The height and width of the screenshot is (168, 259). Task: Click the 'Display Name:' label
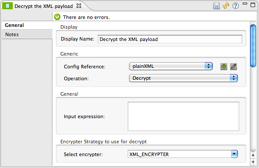coord(78,39)
